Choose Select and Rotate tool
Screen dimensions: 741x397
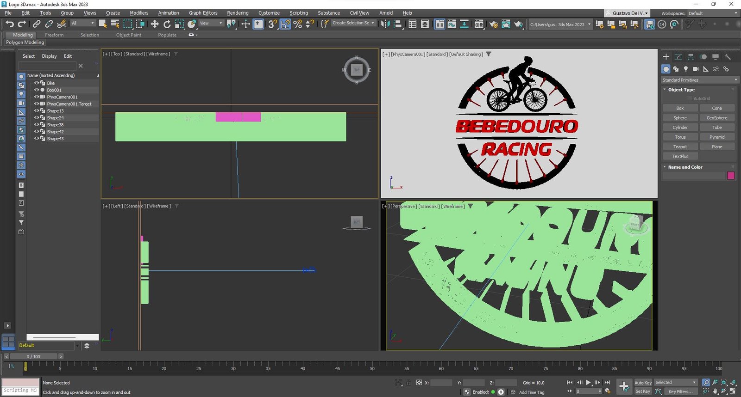167,24
